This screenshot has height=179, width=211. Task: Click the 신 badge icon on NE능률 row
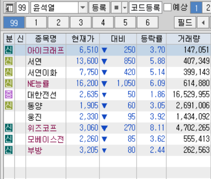click(x=8, y=83)
